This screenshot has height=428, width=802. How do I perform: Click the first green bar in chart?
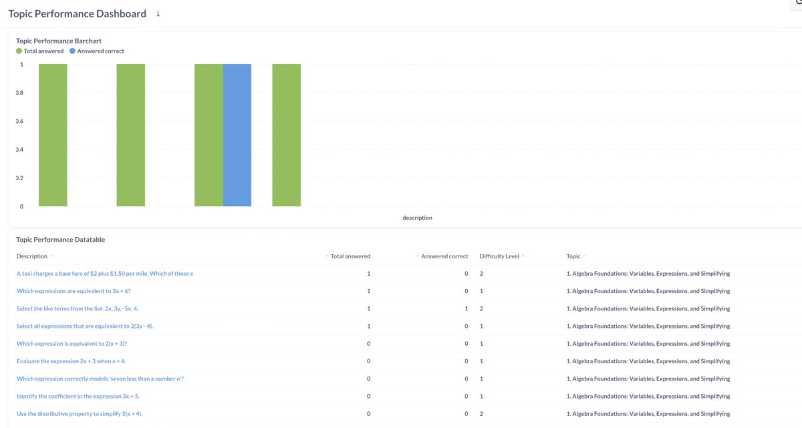tap(53, 135)
